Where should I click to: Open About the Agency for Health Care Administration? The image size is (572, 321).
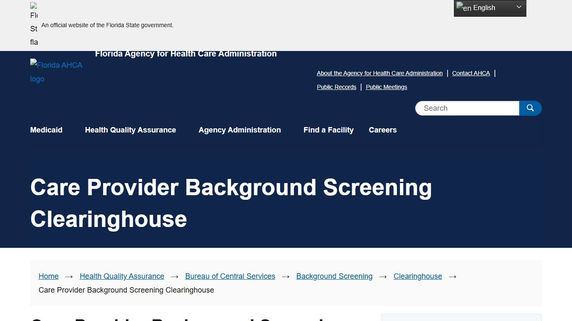pyautogui.click(x=379, y=73)
